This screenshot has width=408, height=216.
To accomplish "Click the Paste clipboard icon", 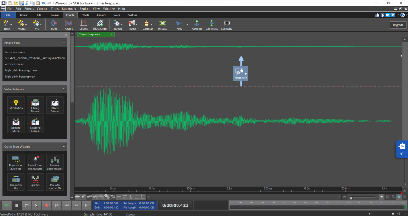I will [38, 3].
